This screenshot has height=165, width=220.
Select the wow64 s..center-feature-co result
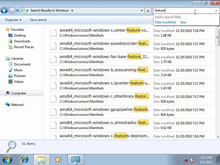click(x=131, y=33)
